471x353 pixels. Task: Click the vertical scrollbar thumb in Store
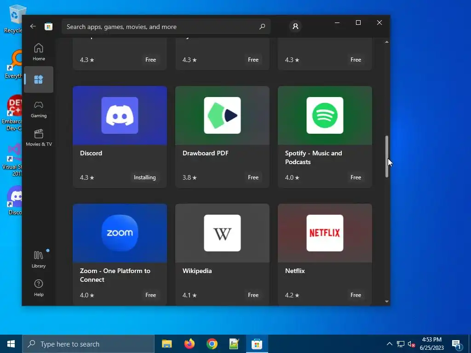(x=386, y=156)
